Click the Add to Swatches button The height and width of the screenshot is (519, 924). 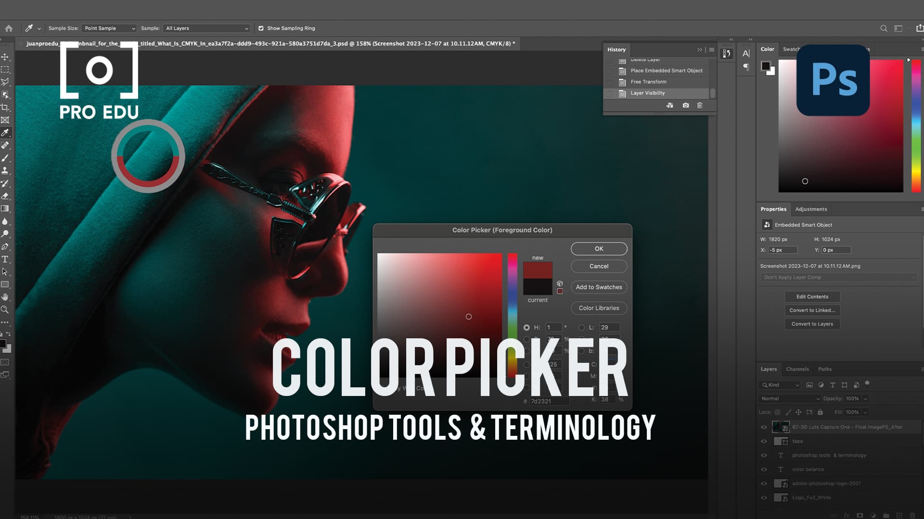(x=598, y=287)
